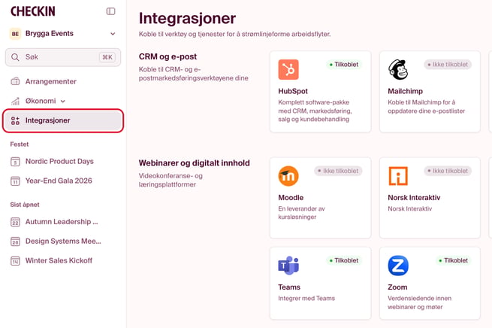Click the Norsk Interaktiv logo icon
492x328 pixels.
tap(398, 176)
